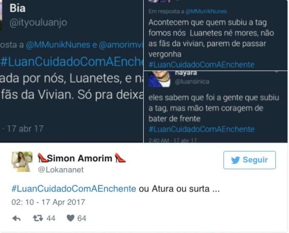
Task: Like the tweet using the heart icon
Action: [71, 218]
